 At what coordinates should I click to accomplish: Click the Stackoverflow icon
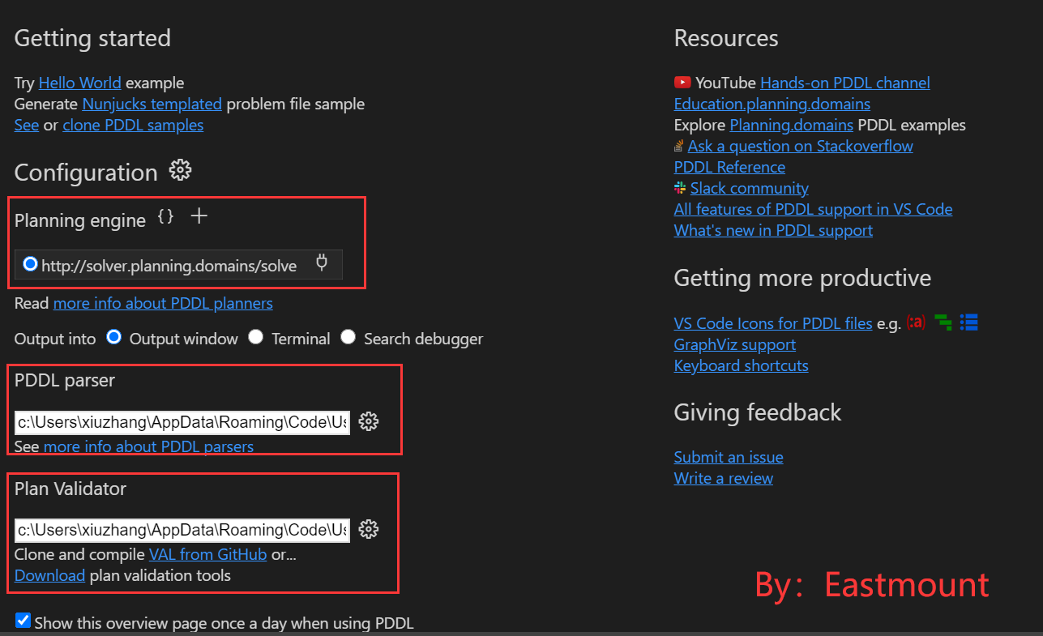coord(679,147)
